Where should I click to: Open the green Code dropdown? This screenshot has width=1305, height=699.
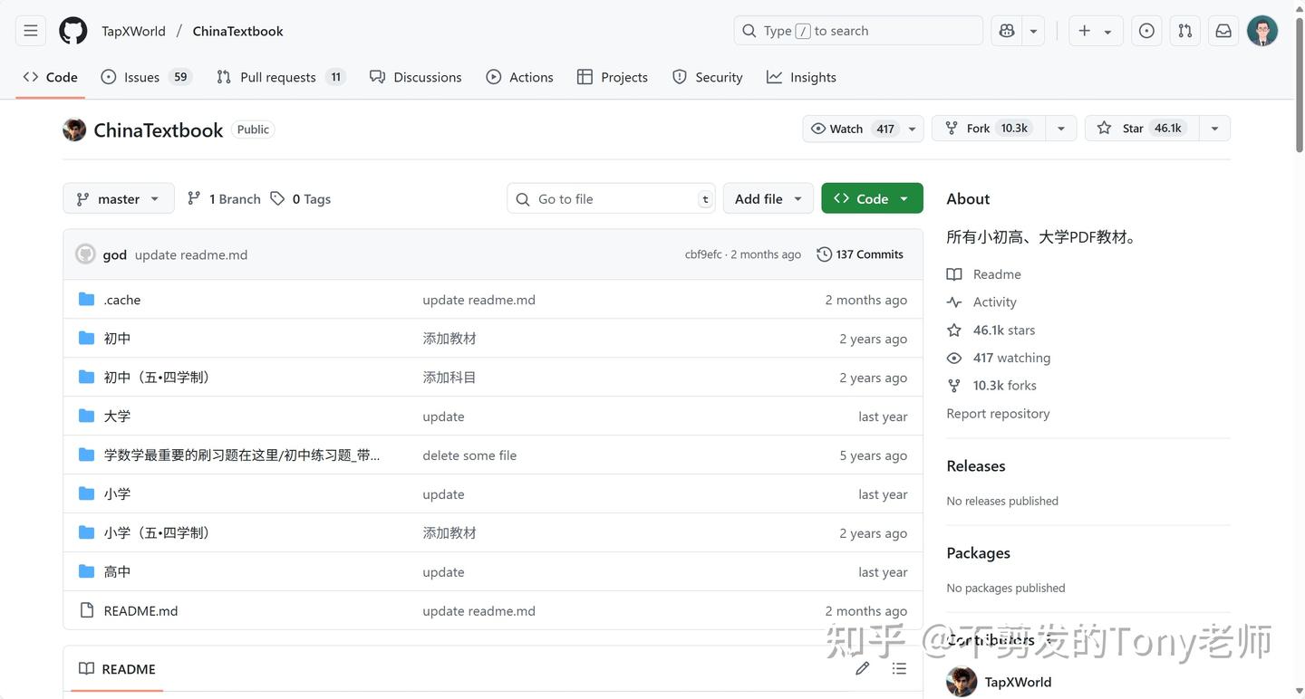click(871, 198)
